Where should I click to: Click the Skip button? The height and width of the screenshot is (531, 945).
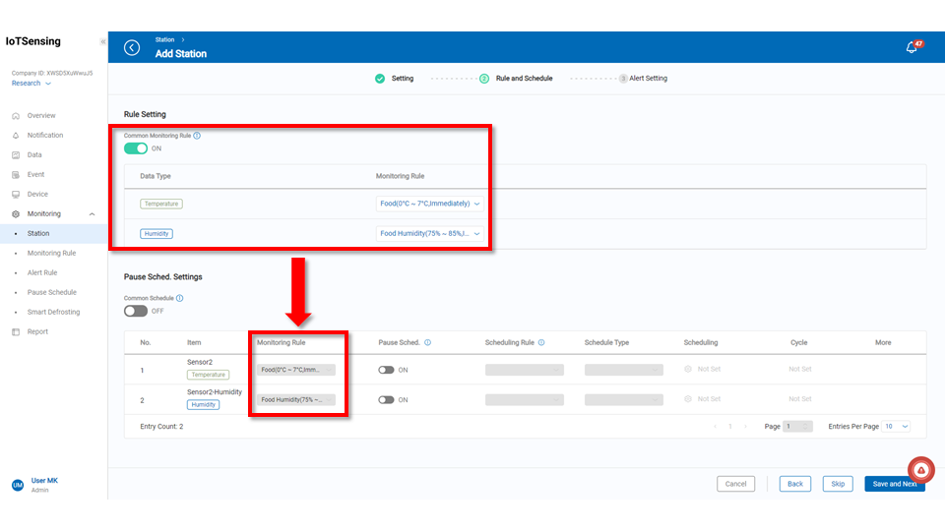(x=838, y=484)
